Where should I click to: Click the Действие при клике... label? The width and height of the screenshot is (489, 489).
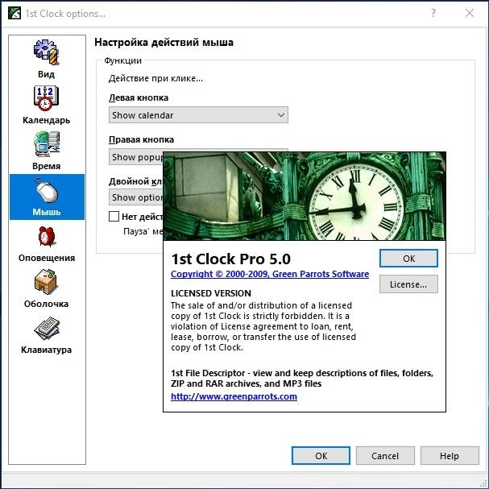pyautogui.click(x=155, y=78)
